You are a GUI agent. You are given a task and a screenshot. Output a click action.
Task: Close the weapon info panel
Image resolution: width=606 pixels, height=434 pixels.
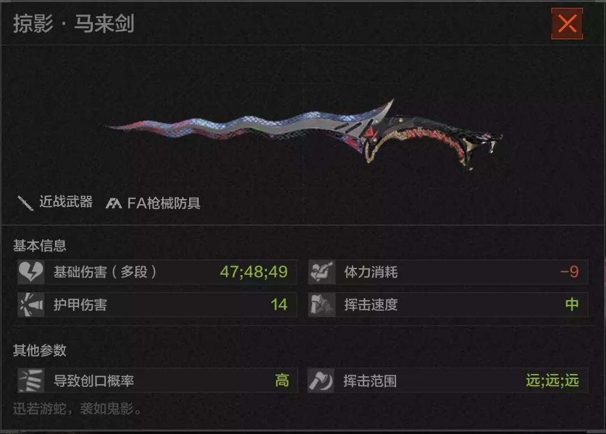click(567, 24)
